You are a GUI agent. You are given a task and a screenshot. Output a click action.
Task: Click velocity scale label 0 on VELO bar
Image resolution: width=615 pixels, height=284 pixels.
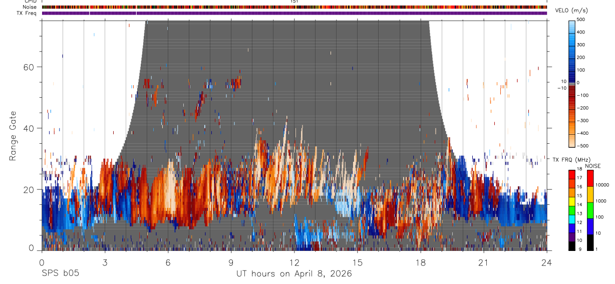(x=578, y=83)
